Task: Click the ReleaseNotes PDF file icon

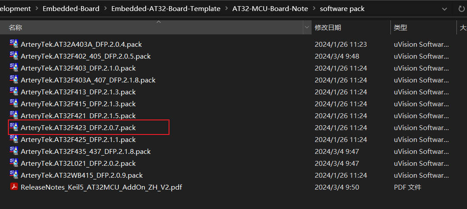Action: (14, 187)
